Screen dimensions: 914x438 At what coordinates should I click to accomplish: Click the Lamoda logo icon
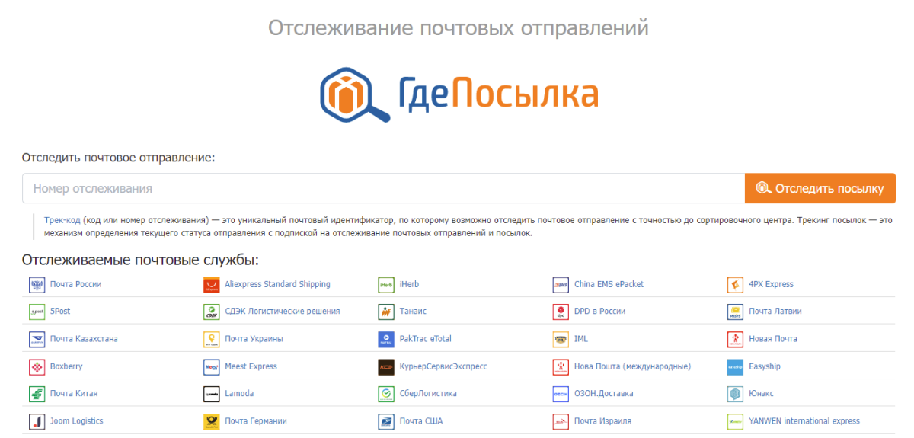pyautogui.click(x=212, y=394)
